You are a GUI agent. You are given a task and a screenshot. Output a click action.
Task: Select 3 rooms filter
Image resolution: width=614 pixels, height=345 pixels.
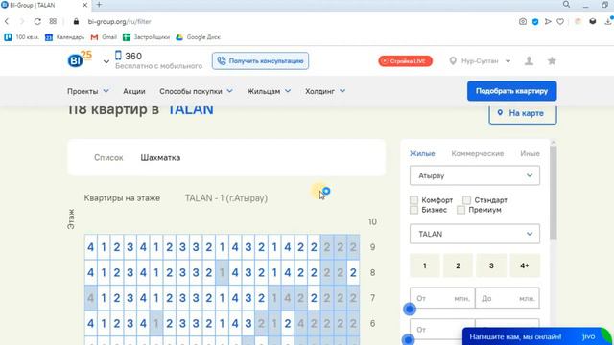491,265
